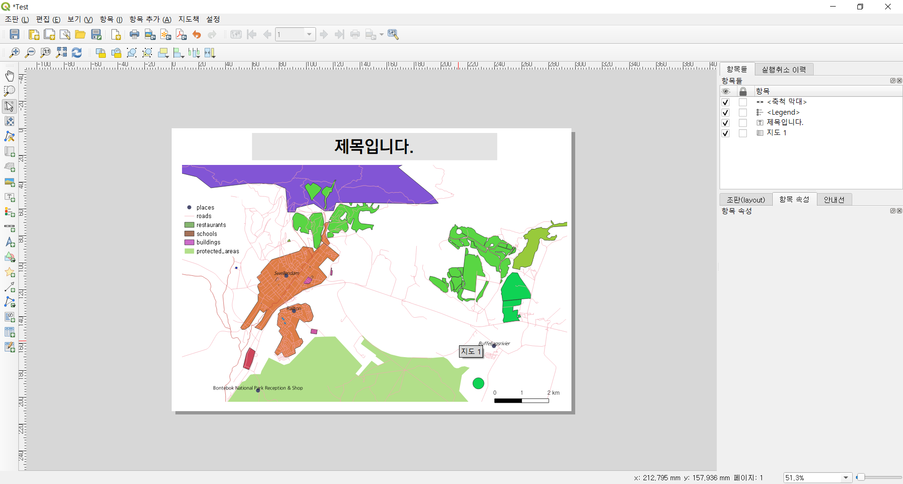Toggle visibility of 지도 1 item
The height and width of the screenshot is (484, 903).
[x=725, y=133]
